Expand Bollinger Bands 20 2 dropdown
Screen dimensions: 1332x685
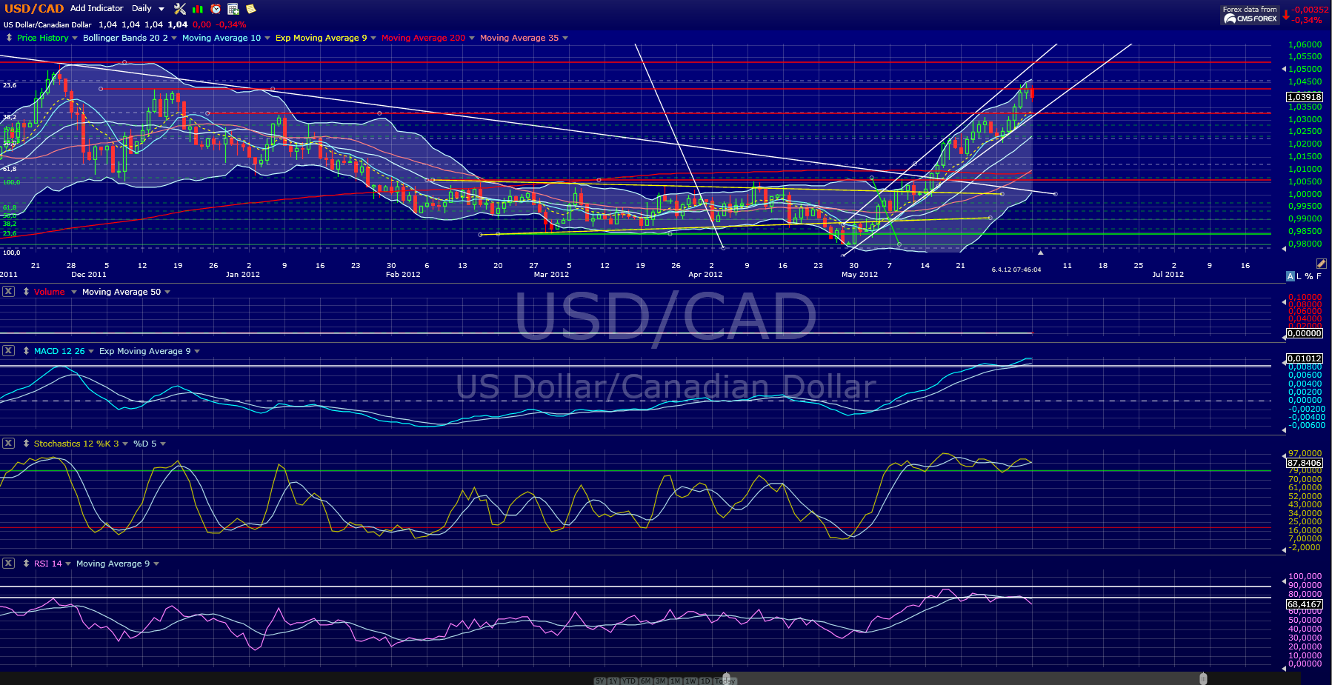174,38
